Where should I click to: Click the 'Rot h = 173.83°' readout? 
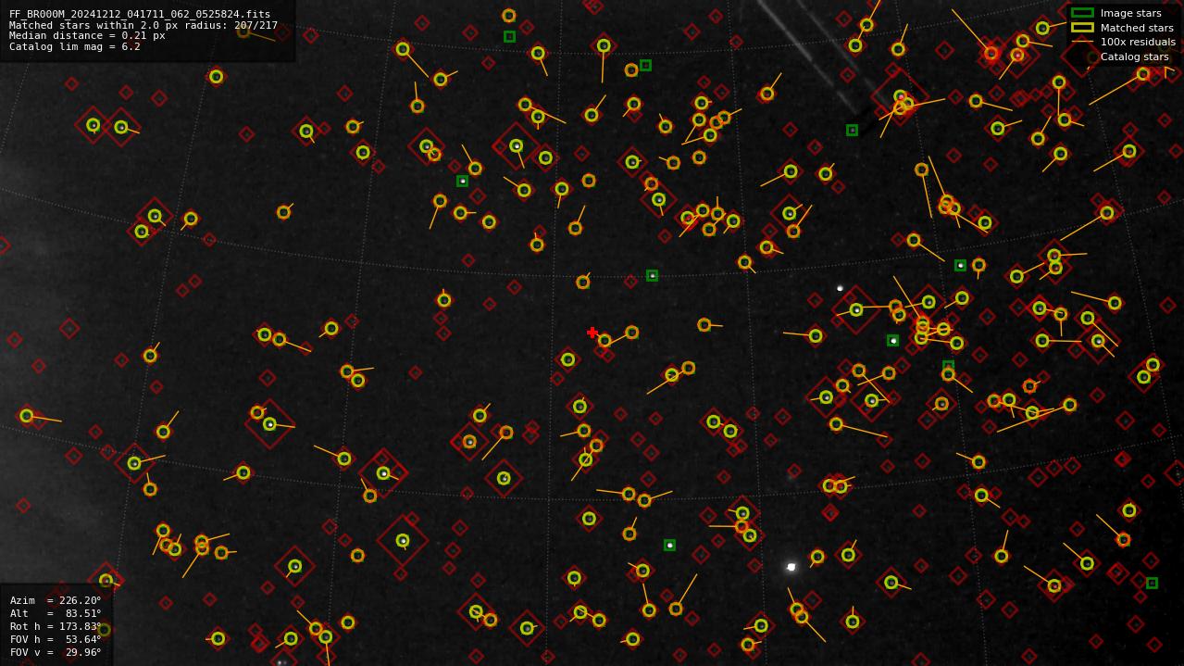coord(56,626)
